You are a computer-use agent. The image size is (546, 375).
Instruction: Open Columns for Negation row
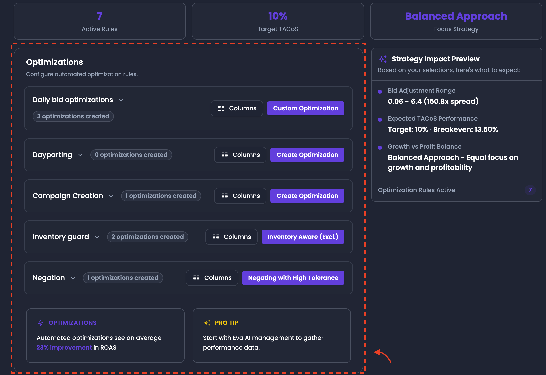(x=212, y=278)
